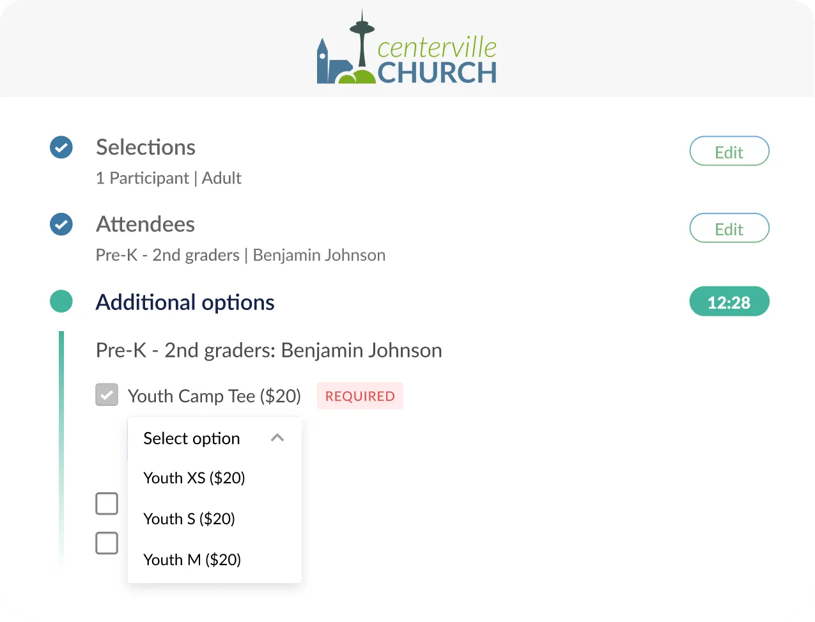This screenshot has height=622, width=815.
Task: Toggle the Youth Camp Tee checkbox
Action: point(107,394)
